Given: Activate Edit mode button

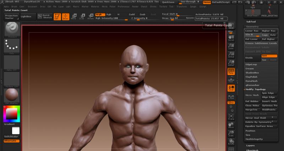Looking at the screenshot, I should pyautogui.click(x=57, y=17).
